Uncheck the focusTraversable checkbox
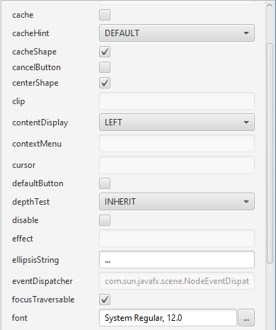Viewport: 276px width, 330px height. (x=105, y=300)
